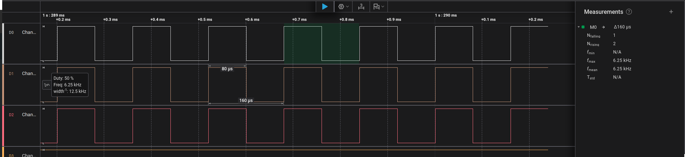
Task: Click the +0.1 ms ruler tick
Action: point(488,20)
